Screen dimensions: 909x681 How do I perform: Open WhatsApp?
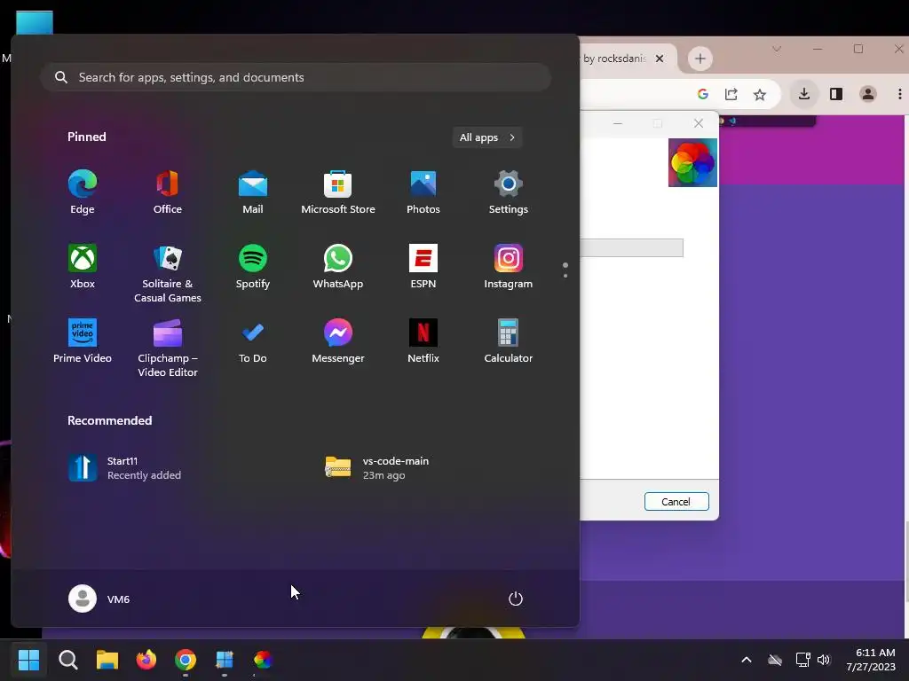click(338, 266)
